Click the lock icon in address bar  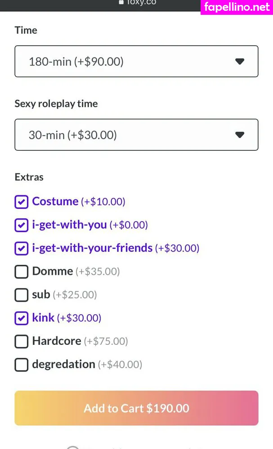(x=121, y=2)
